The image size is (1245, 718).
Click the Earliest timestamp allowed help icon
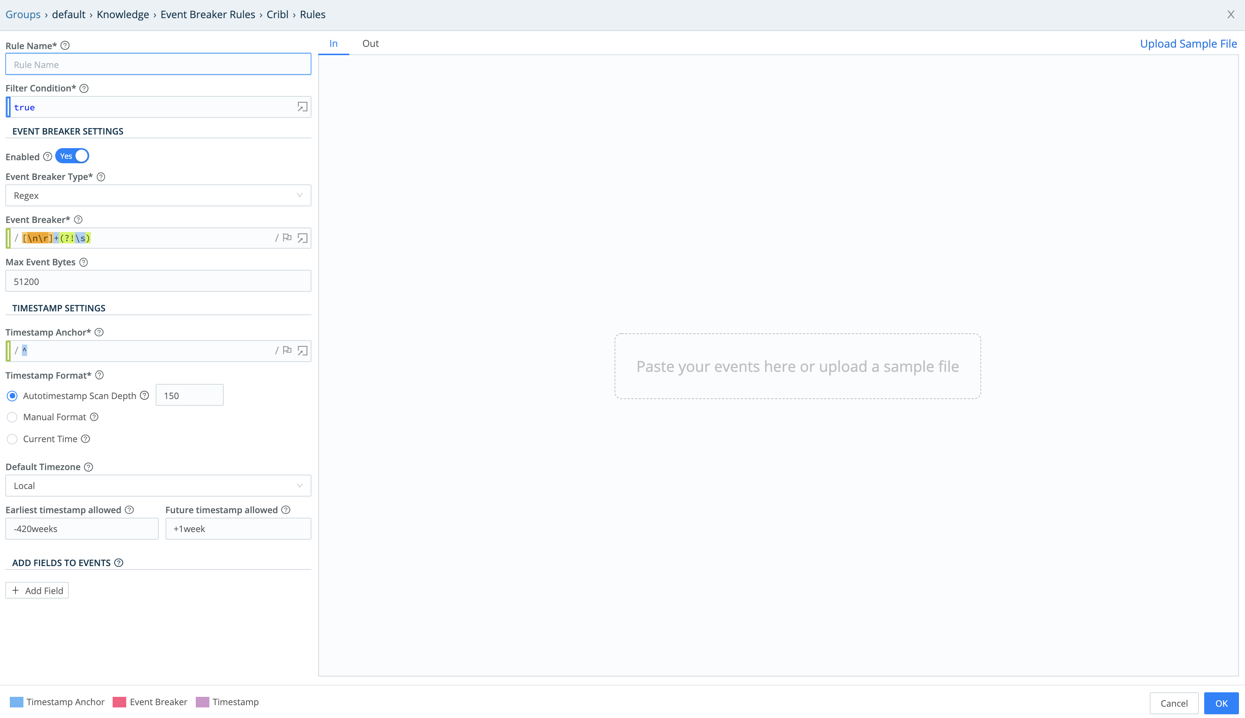[129, 510]
